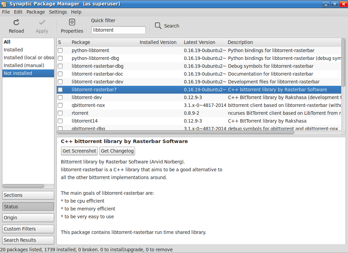Image resolution: width=348 pixels, height=253 pixels.
Task: Click the Apply checkmark icon
Action: pyautogui.click(x=42, y=22)
